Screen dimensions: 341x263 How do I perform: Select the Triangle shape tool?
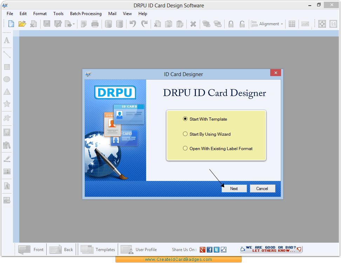(x=7, y=92)
